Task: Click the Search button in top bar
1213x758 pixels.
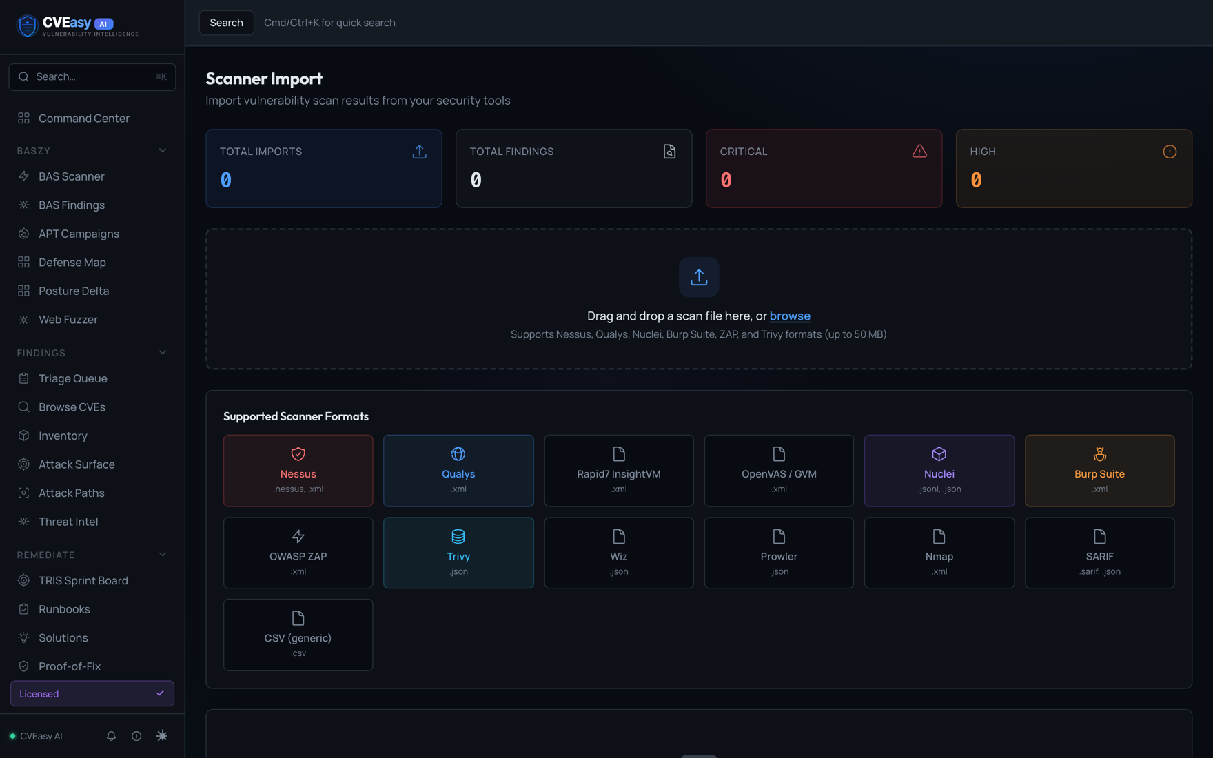Action: click(x=226, y=23)
